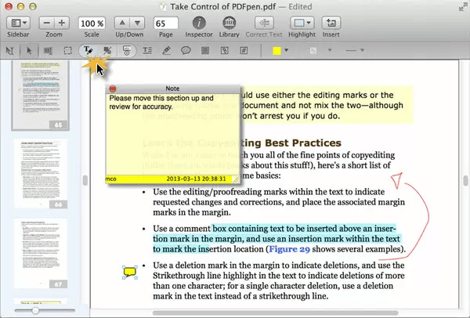470x318 pixels.
Task: Click the Page number field showing 65
Action: [166, 23]
